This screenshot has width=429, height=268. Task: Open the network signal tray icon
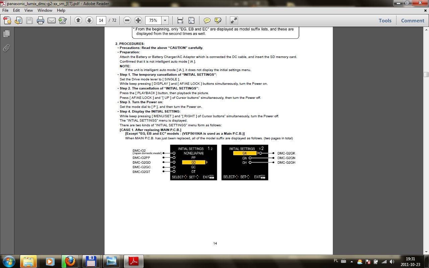pos(384,261)
